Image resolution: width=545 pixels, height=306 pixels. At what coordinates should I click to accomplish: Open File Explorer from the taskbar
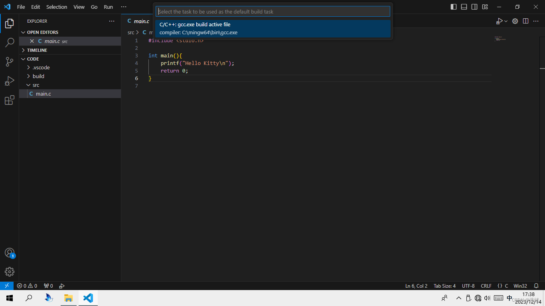point(69,298)
